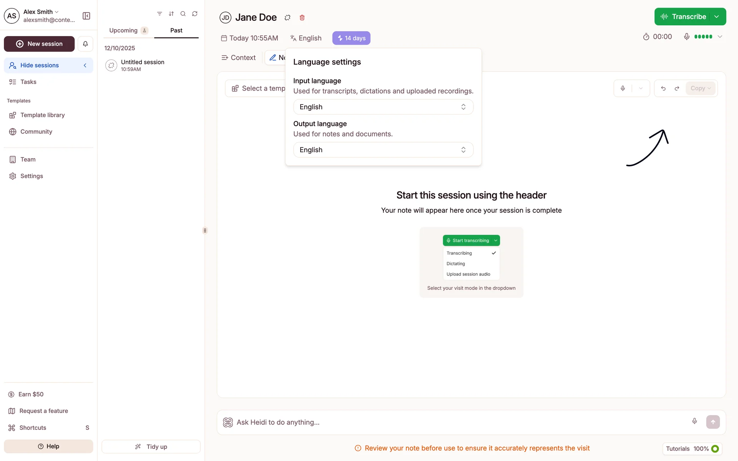
Task: Click the undo arrow icon
Action: point(663,88)
